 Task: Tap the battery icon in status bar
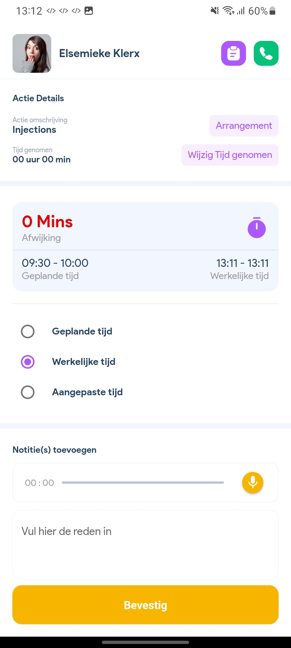click(x=273, y=11)
